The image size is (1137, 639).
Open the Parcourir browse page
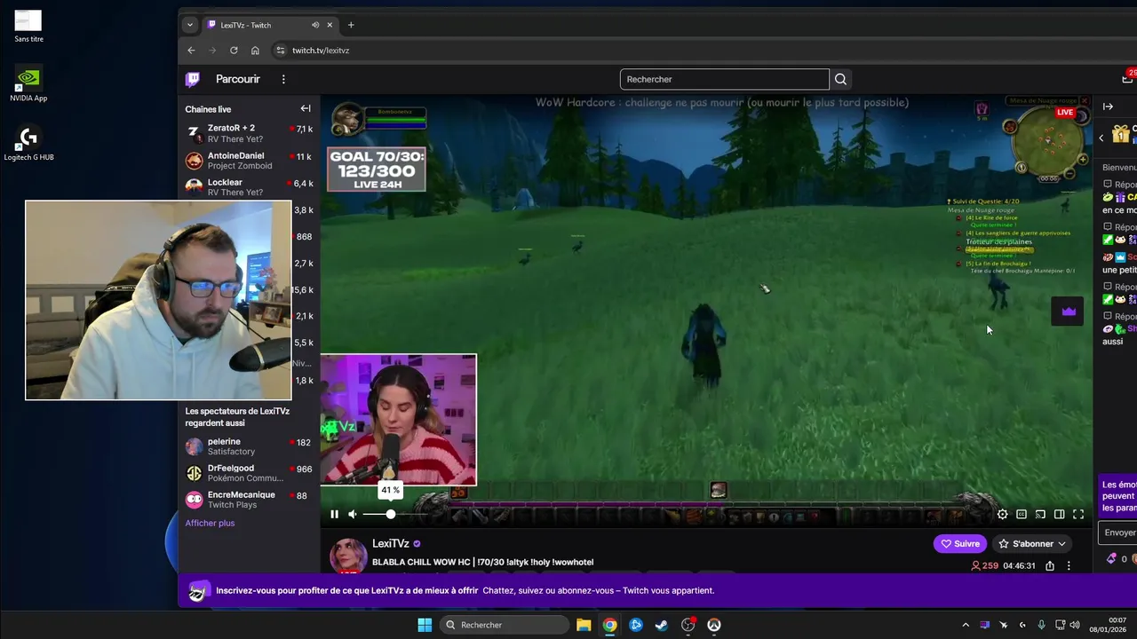point(238,79)
